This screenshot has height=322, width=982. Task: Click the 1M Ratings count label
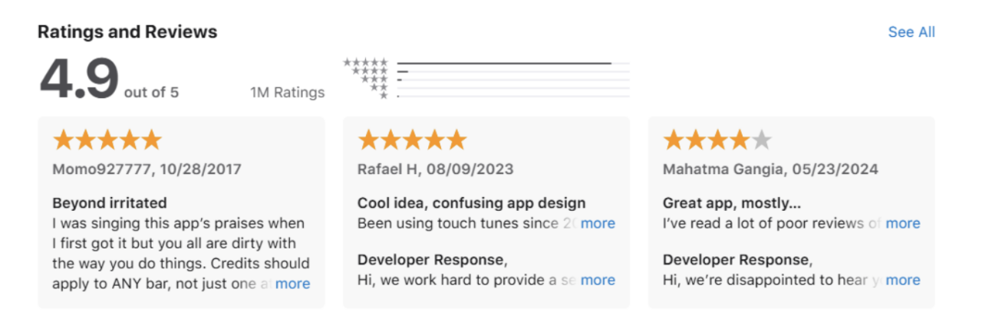[x=288, y=93]
